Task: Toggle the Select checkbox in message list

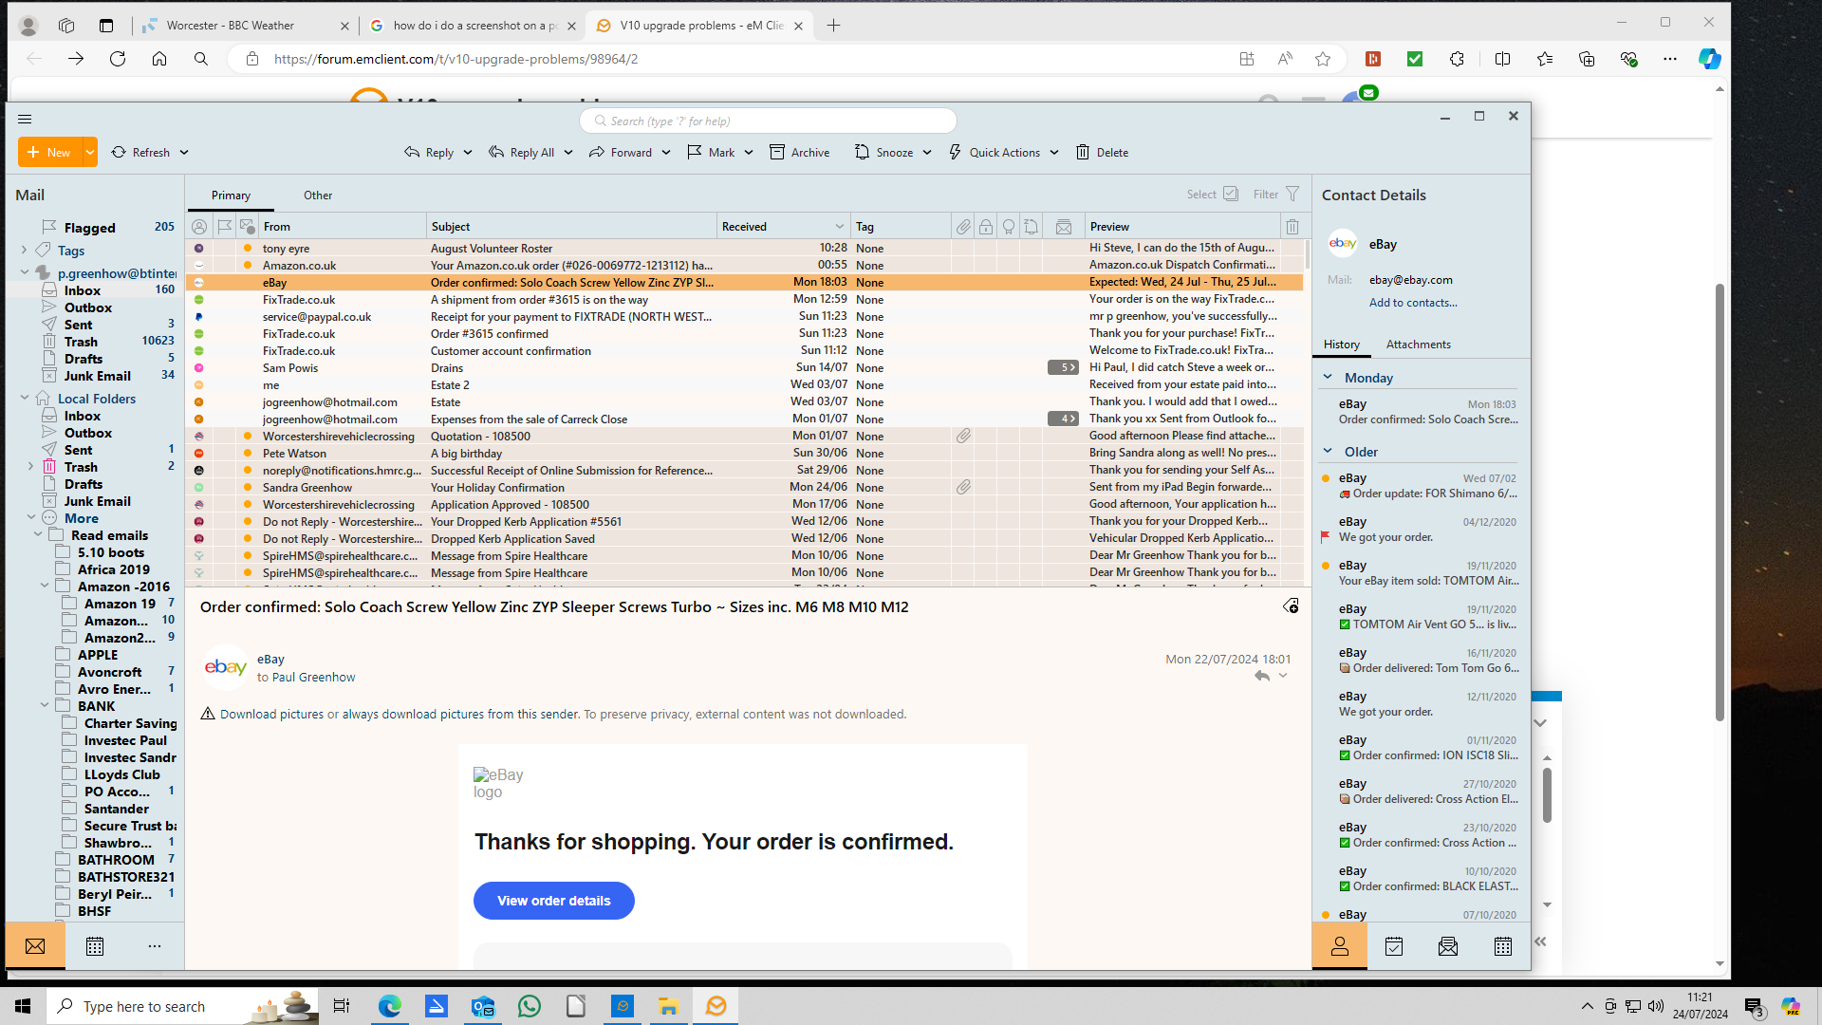Action: click(1231, 194)
